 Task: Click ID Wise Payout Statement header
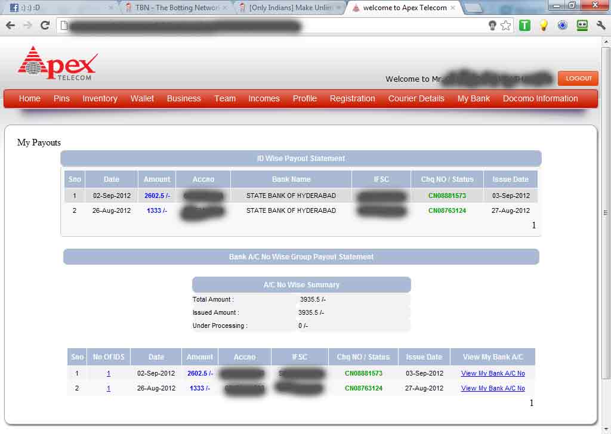[x=301, y=159]
